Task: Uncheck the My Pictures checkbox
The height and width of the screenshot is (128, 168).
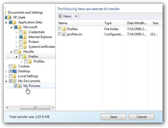Action: [16, 86]
